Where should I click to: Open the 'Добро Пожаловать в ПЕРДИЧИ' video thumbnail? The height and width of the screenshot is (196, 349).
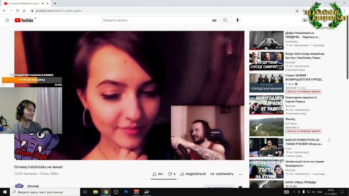266,40
